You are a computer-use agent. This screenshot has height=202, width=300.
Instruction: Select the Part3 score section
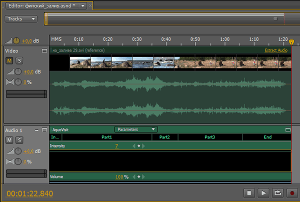tap(210, 137)
